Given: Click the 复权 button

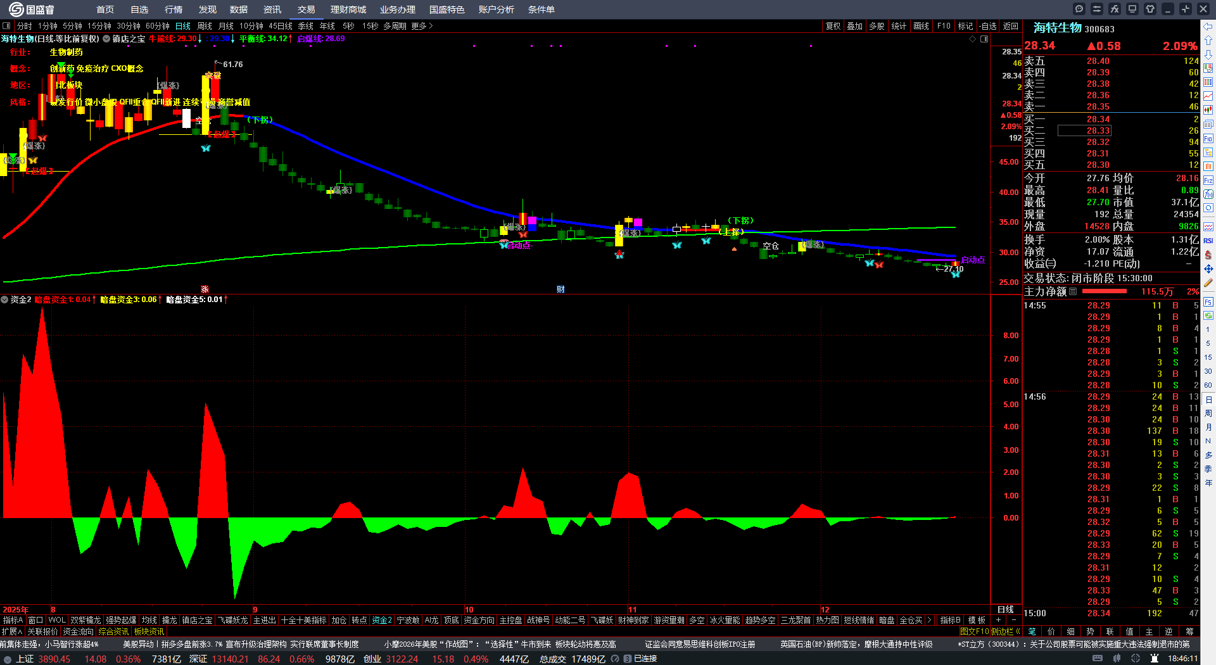Looking at the screenshot, I should coord(833,27).
